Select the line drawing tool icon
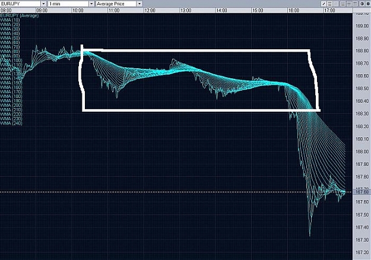The width and height of the screenshot is (371, 260). coord(324,4)
